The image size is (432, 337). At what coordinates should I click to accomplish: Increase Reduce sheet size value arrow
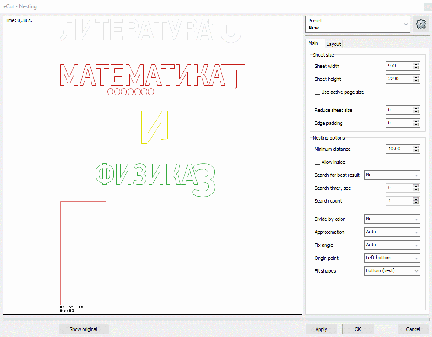click(x=416, y=108)
